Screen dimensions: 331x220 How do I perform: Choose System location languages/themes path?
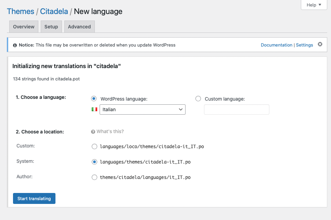[94, 162]
